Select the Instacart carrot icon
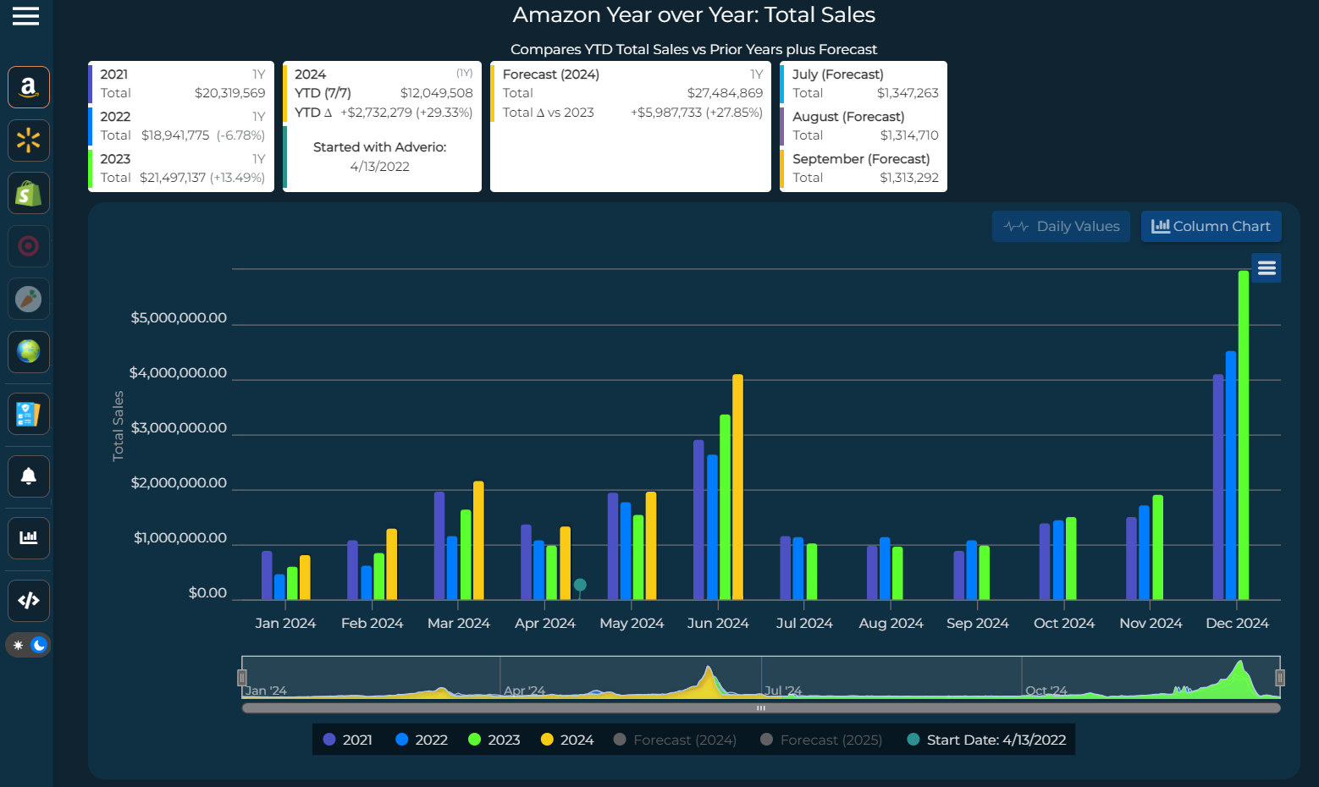 point(29,299)
